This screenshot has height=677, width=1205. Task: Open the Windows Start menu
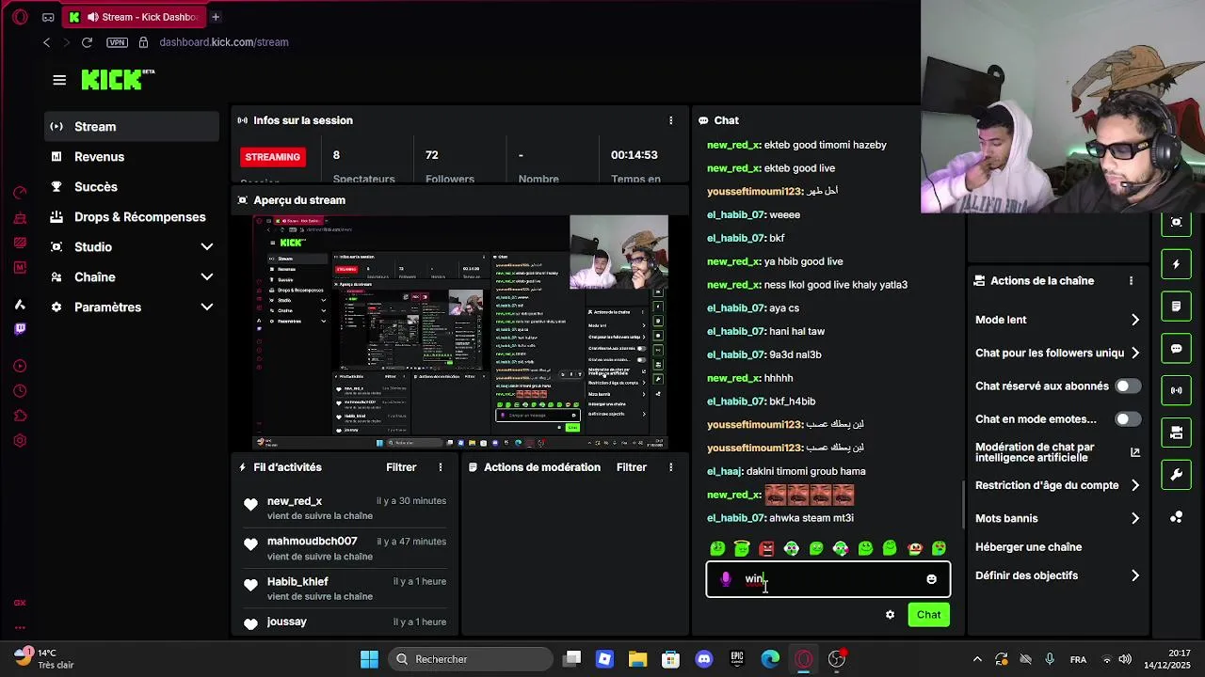coord(369,659)
